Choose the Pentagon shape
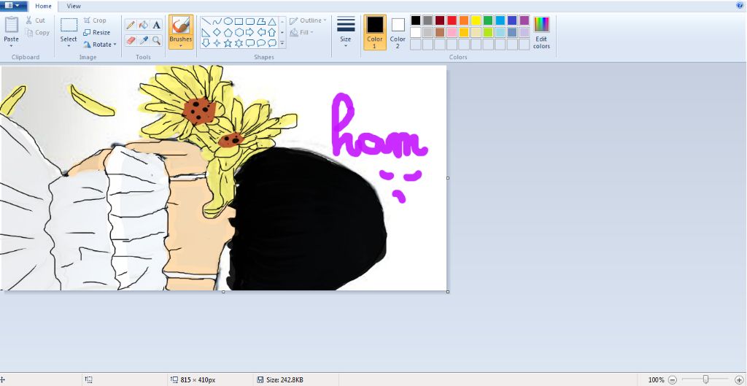This screenshot has height=386, width=747. tap(228, 32)
